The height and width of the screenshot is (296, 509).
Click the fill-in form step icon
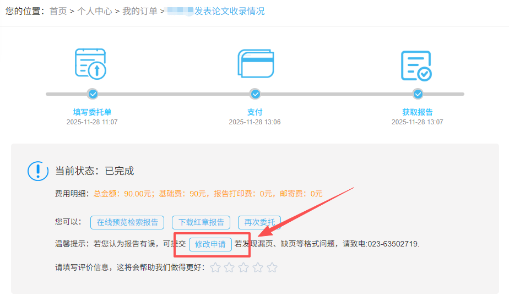tap(90, 64)
